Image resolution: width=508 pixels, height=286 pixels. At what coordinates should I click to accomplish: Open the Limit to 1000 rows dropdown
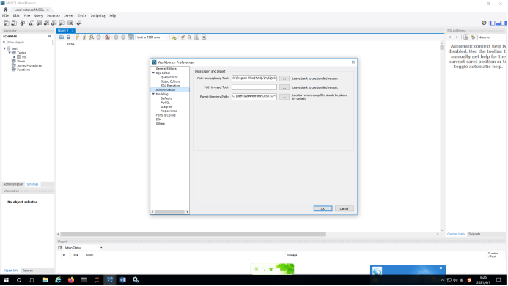152,37
